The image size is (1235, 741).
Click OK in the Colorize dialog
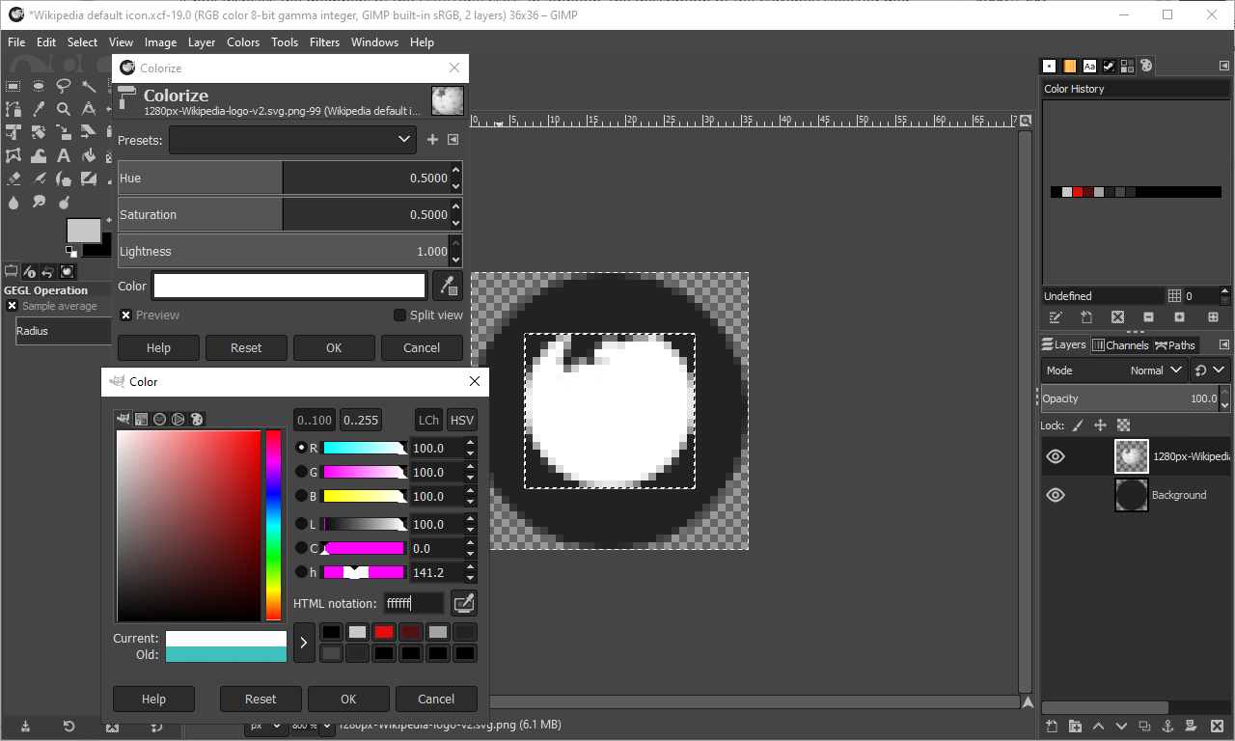point(334,348)
